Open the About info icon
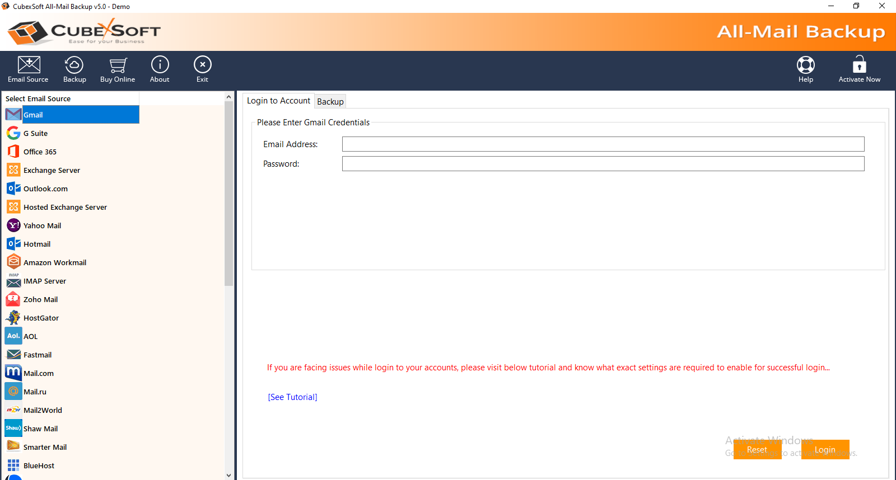The image size is (896, 480). point(160,65)
